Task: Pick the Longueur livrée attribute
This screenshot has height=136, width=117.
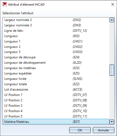Action: pos(56,79)
